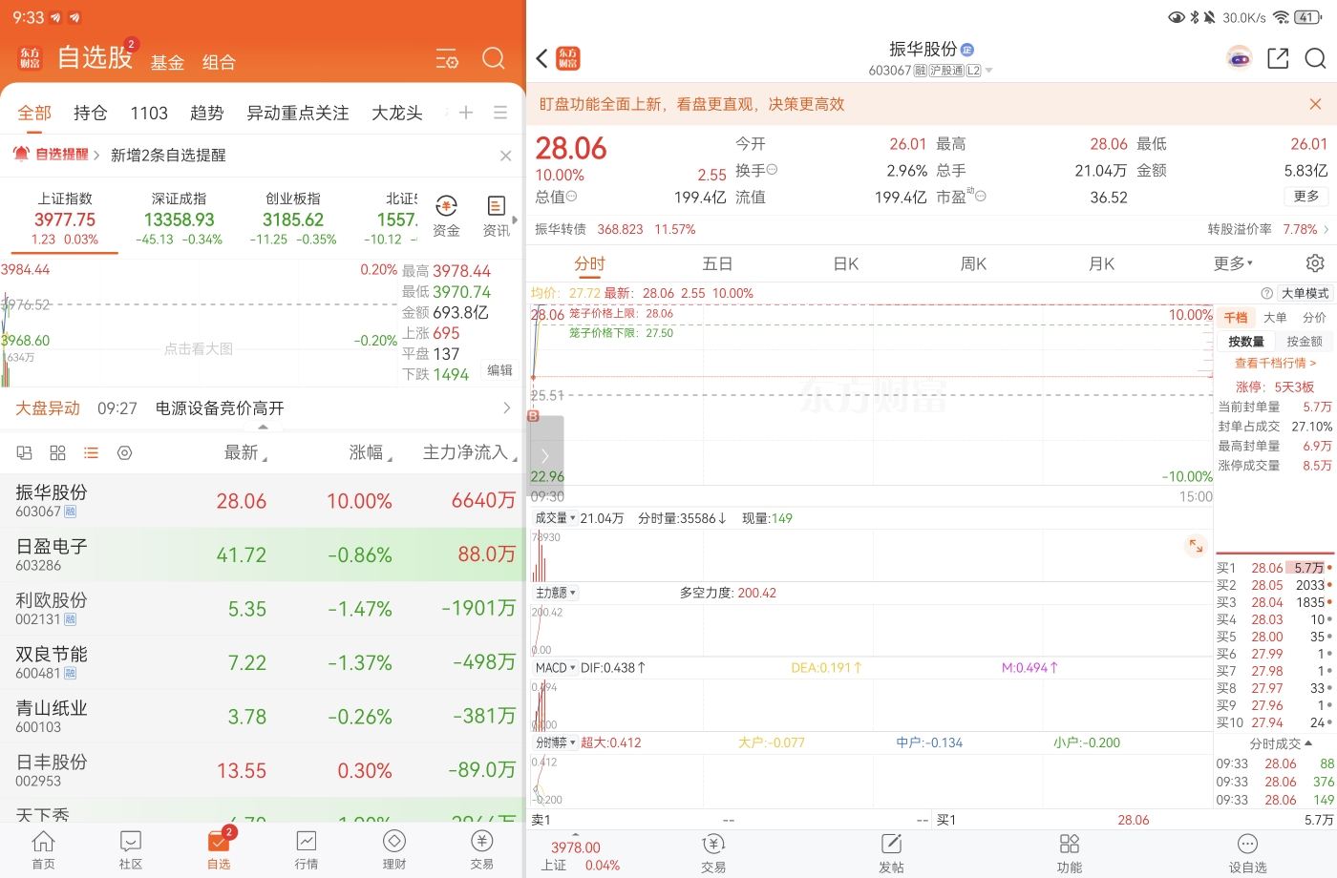Expand the chart side panel arrow
This screenshot has height=878, width=1337.
click(545, 456)
